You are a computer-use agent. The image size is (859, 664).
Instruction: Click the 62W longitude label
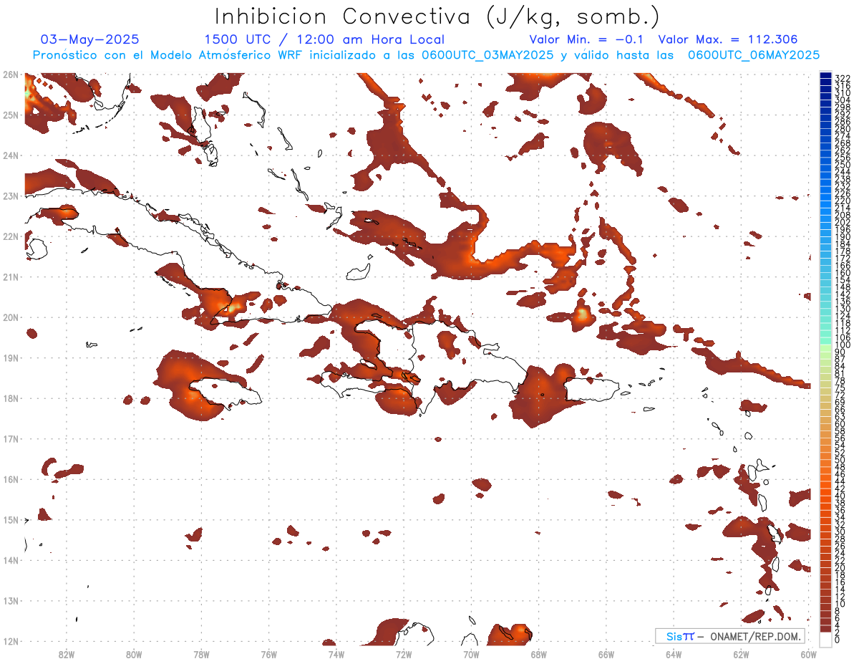(742, 654)
